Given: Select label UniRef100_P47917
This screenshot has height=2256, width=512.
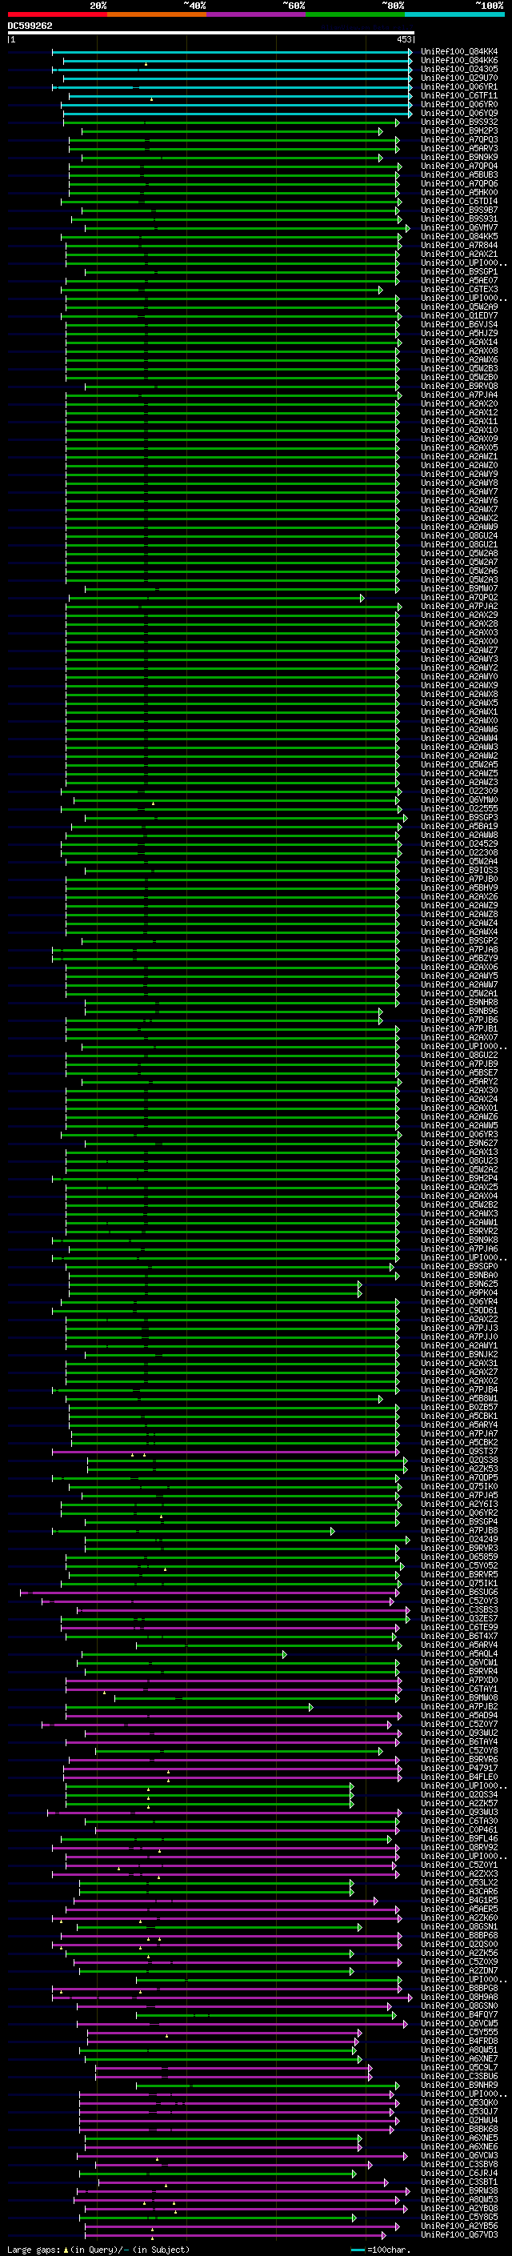Looking at the screenshot, I should point(459,1768).
